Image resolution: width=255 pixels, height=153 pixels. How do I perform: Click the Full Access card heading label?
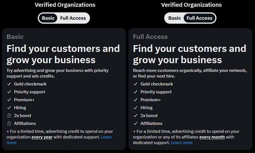coord(150,37)
